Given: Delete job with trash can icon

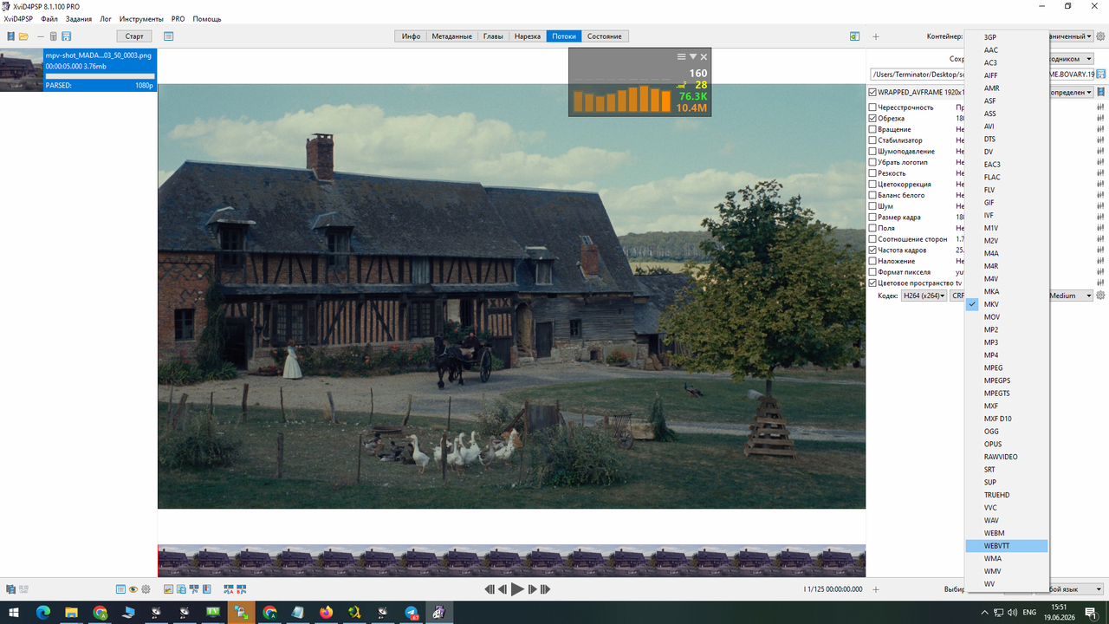Looking at the screenshot, I should click(53, 36).
